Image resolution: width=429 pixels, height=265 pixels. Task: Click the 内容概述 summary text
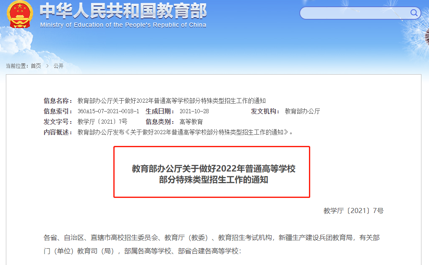point(185,132)
